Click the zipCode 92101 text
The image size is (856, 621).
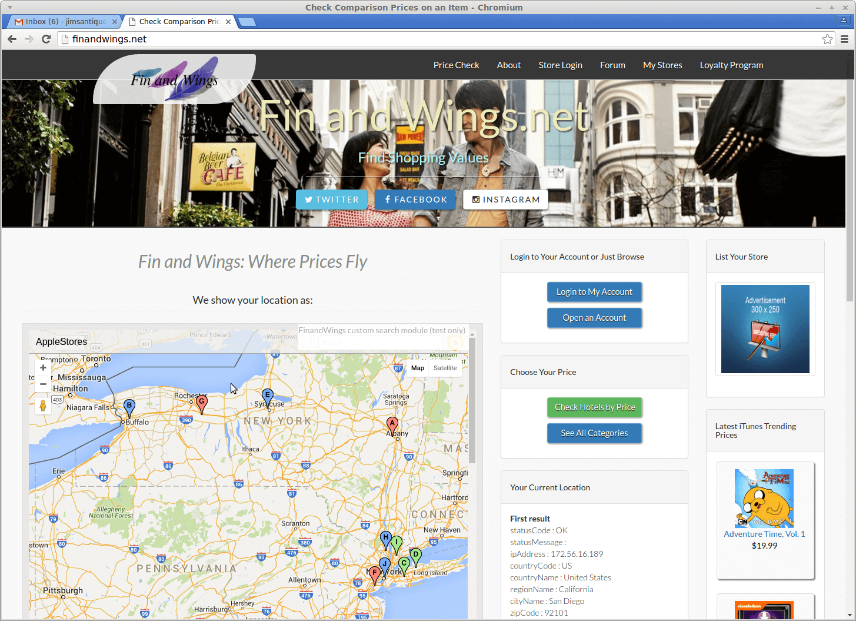(x=539, y=613)
